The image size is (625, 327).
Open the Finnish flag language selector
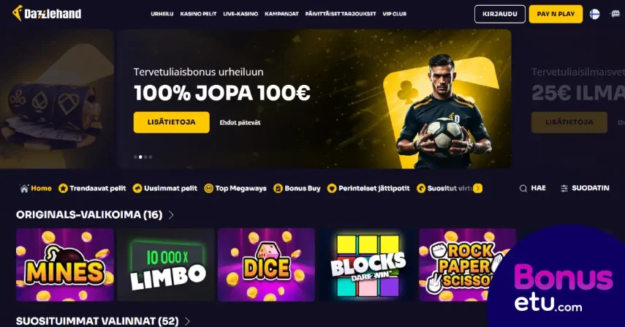595,14
